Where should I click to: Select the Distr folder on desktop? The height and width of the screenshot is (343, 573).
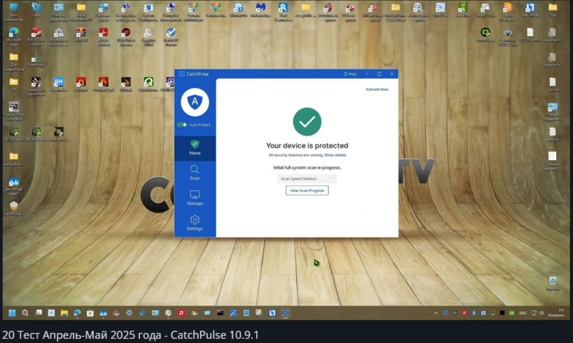[553, 10]
